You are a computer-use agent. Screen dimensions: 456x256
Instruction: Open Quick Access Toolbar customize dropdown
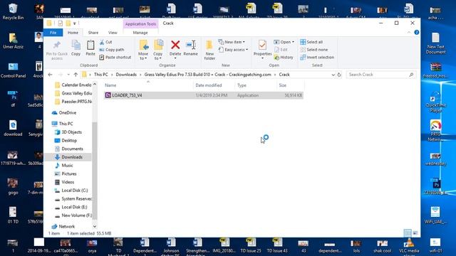click(x=75, y=23)
